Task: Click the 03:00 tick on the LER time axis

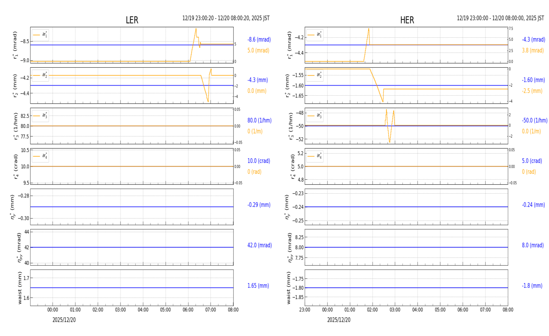Action: [x=121, y=310]
